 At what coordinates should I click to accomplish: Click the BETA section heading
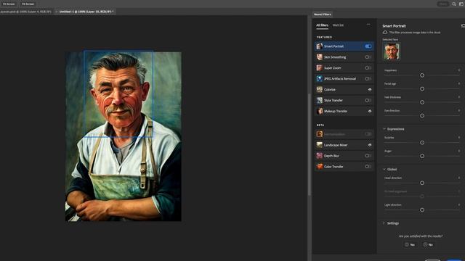(x=320, y=125)
